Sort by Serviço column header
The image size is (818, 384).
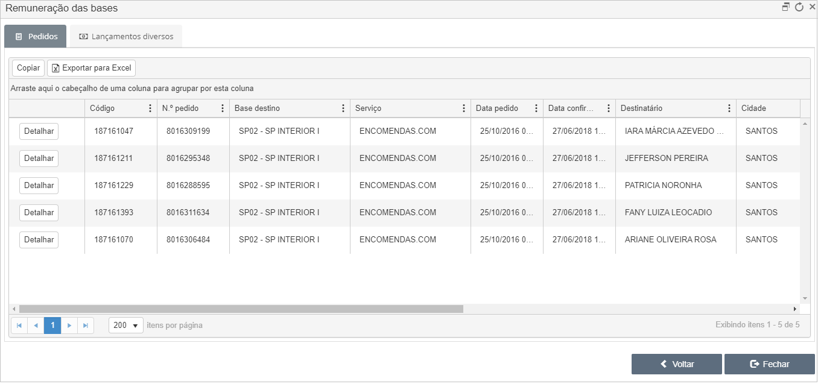pyautogui.click(x=368, y=109)
